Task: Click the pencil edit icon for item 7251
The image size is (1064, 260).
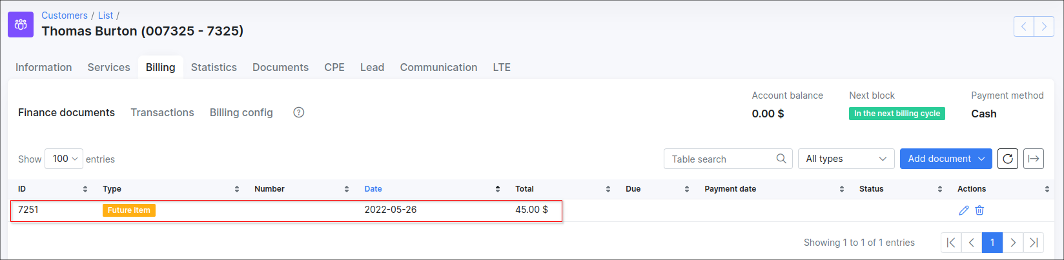Action: coord(964,210)
